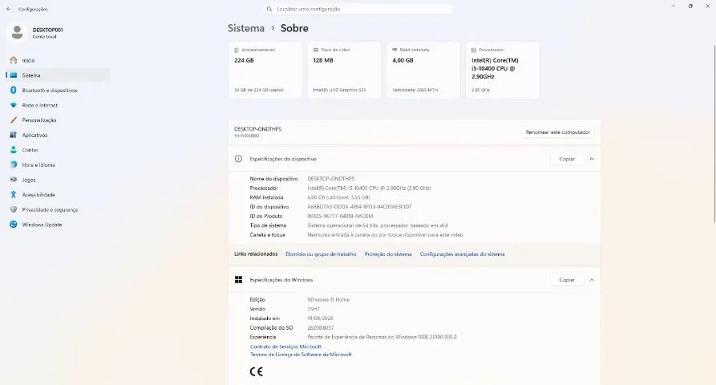
Task: Open Termos de Licença de Software link
Action: (x=301, y=355)
